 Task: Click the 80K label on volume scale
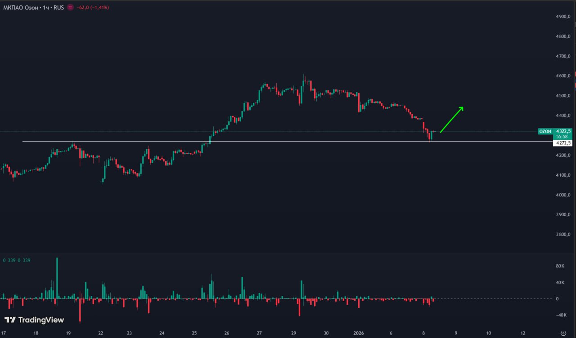[560, 266]
